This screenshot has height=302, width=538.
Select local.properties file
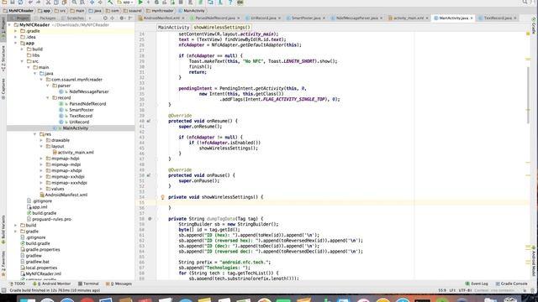41,268
